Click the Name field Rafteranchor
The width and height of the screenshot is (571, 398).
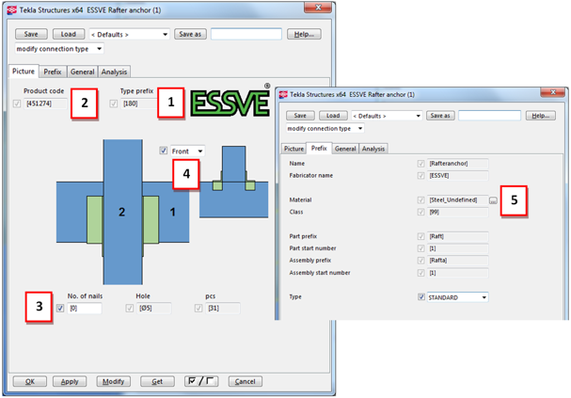(457, 164)
